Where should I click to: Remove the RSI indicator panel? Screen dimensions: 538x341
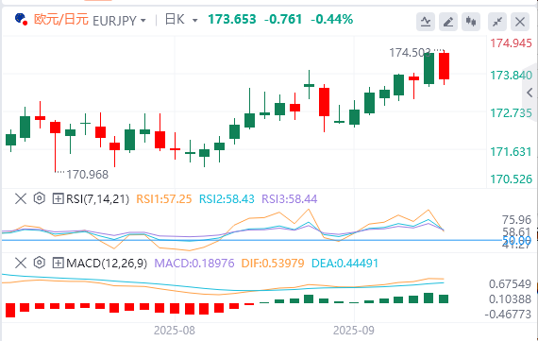point(21,198)
